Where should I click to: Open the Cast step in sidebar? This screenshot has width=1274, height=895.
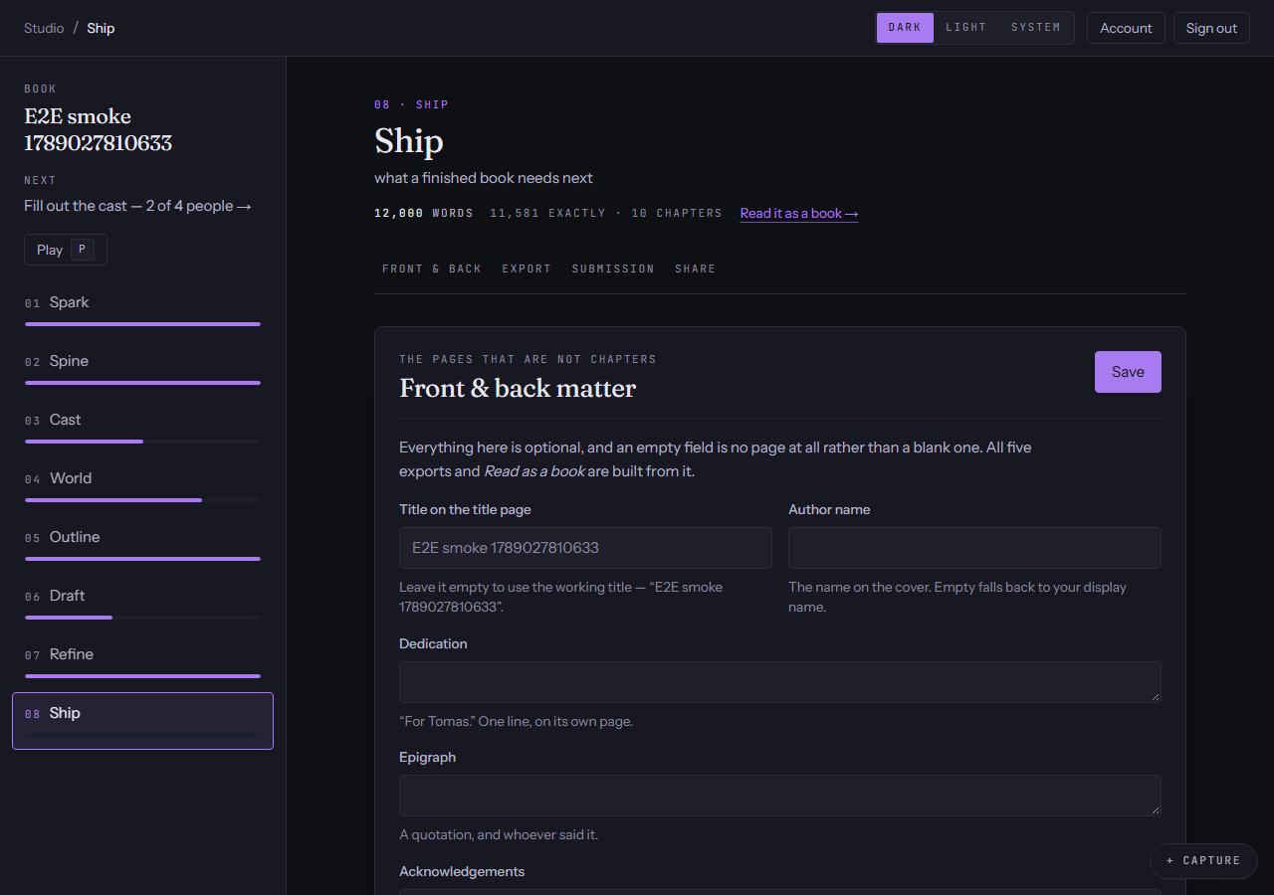coord(142,426)
